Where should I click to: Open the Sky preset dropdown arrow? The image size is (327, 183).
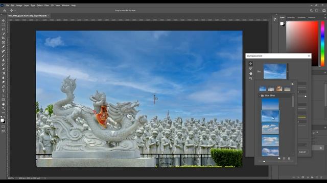288,71
